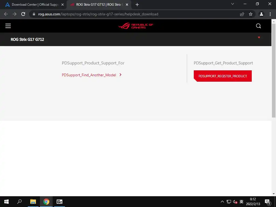Click PDSupport_Product_Support_For text
Viewport: 276px width, 207px height.
[93, 63]
